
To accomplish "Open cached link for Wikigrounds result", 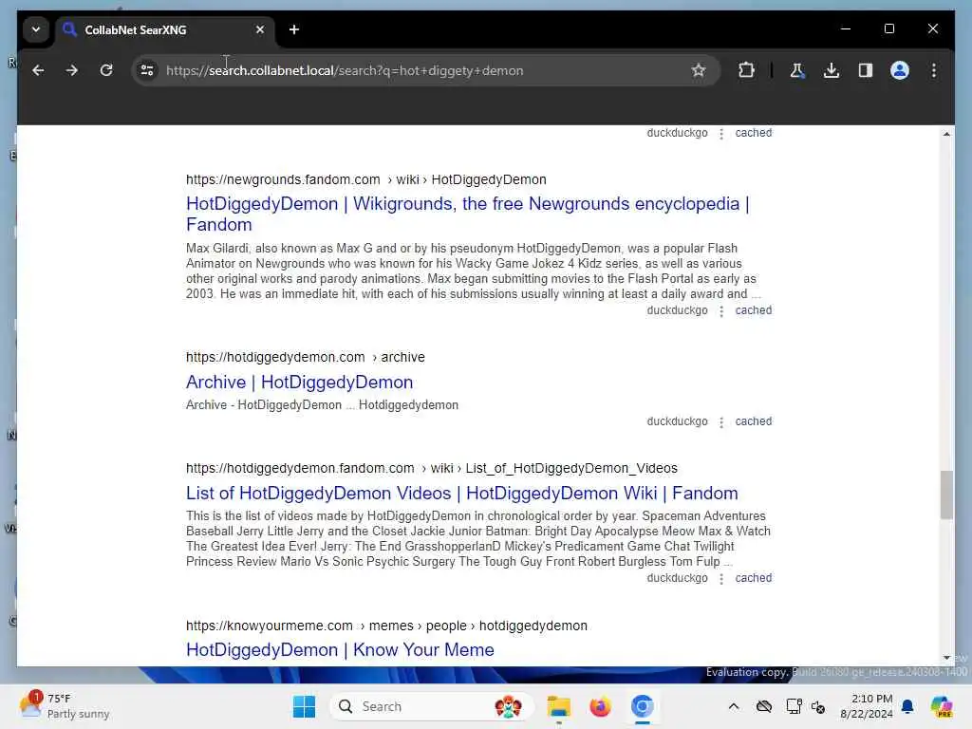I will pyautogui.click(x=753, y=310).
